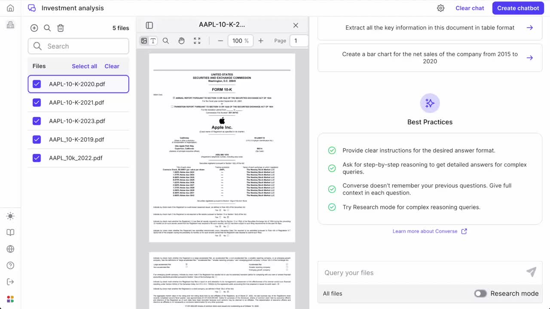Delete files with the trash icon

point(61,28)
